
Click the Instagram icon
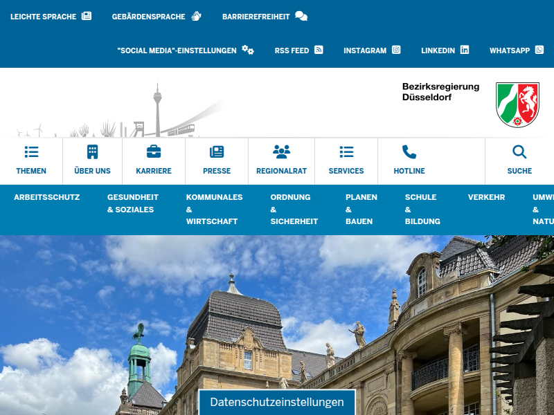[396, 50]
